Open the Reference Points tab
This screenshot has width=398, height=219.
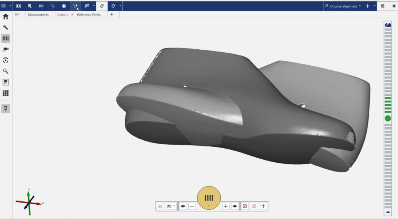point(89,15)
